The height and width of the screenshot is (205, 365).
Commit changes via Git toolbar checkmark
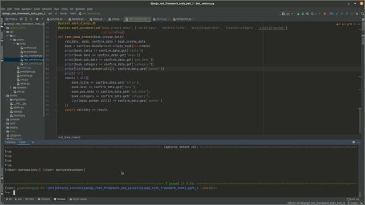pyautogui.click(x=342, y=14)
